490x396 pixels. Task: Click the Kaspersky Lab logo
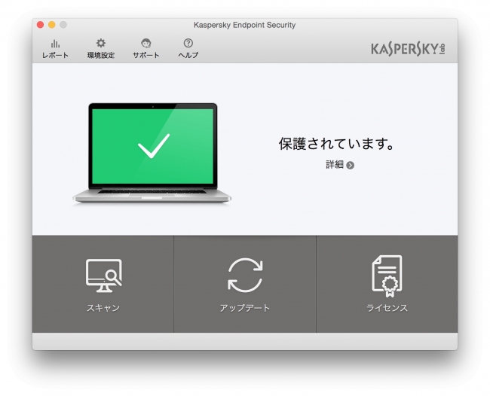[x=408, y=49]
